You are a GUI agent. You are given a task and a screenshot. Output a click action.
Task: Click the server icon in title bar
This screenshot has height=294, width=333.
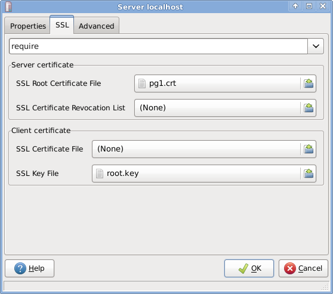click(8, 7)
